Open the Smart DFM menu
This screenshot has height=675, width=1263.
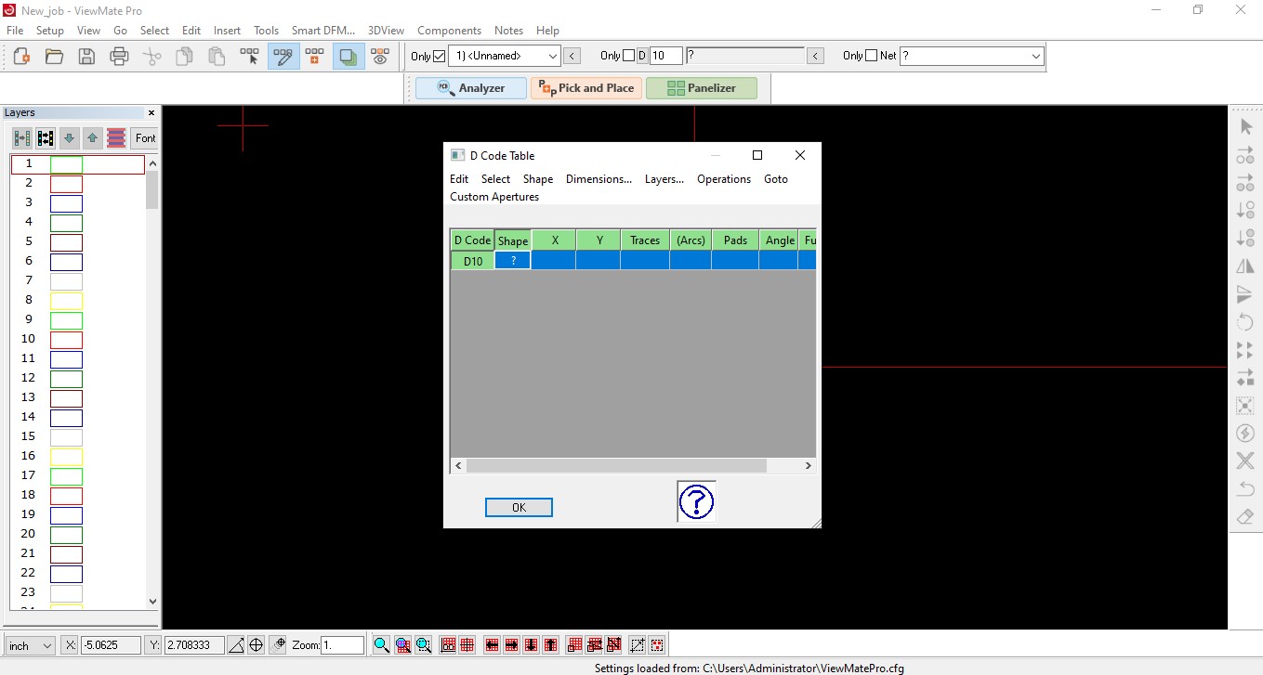(323, 31)
